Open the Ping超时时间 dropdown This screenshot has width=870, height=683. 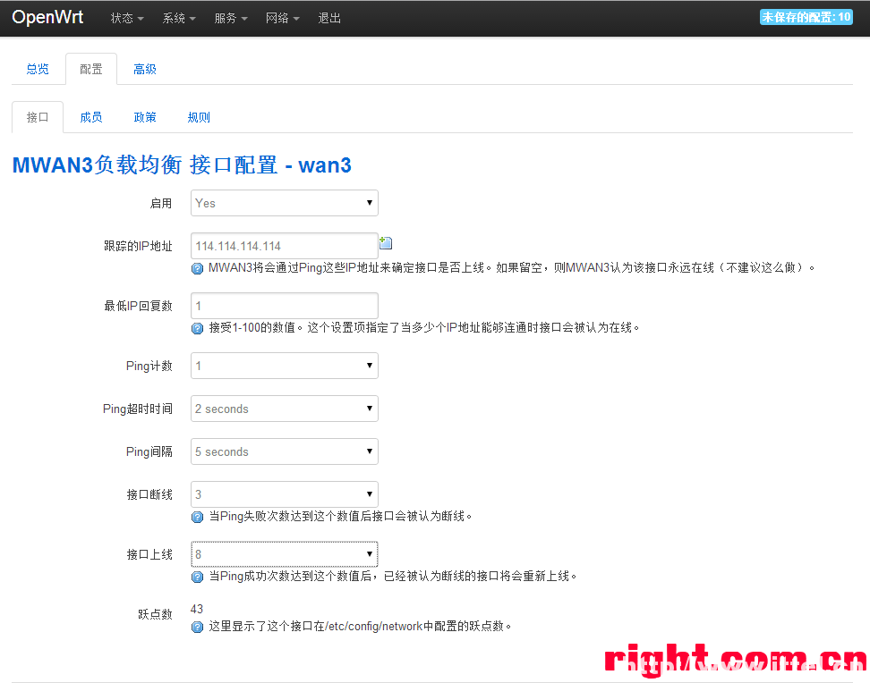coord(285,409)
